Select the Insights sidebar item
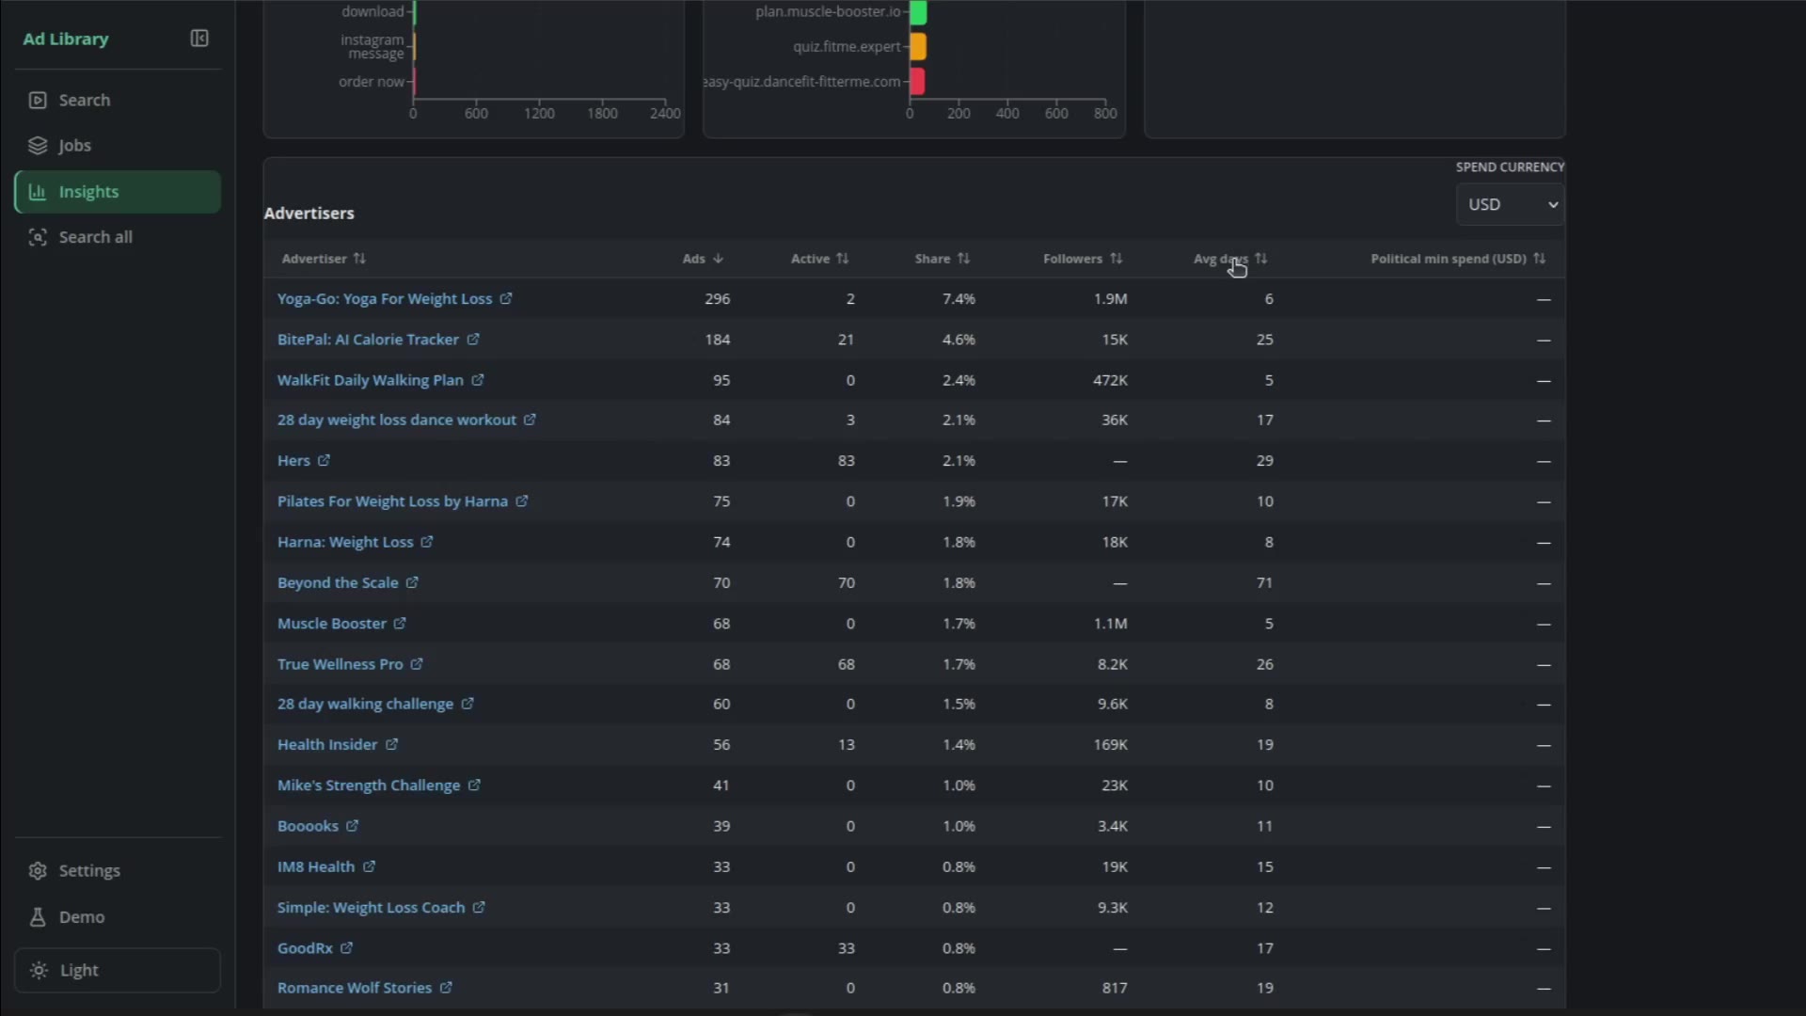1806x1016 pixels. 118,192
